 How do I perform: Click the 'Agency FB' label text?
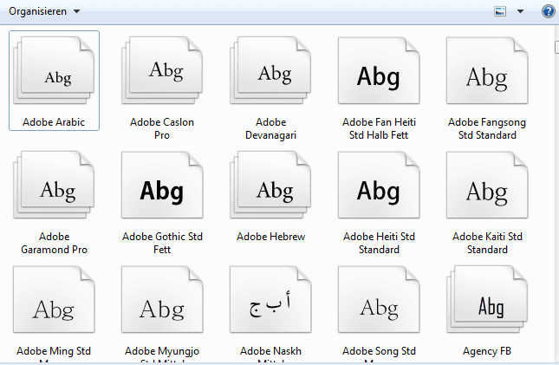point(487,351)
